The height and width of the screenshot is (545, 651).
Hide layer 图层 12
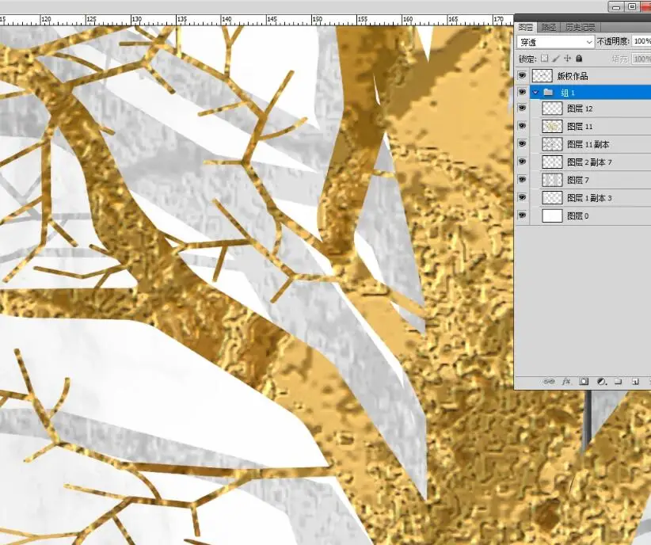coord(522,108)
